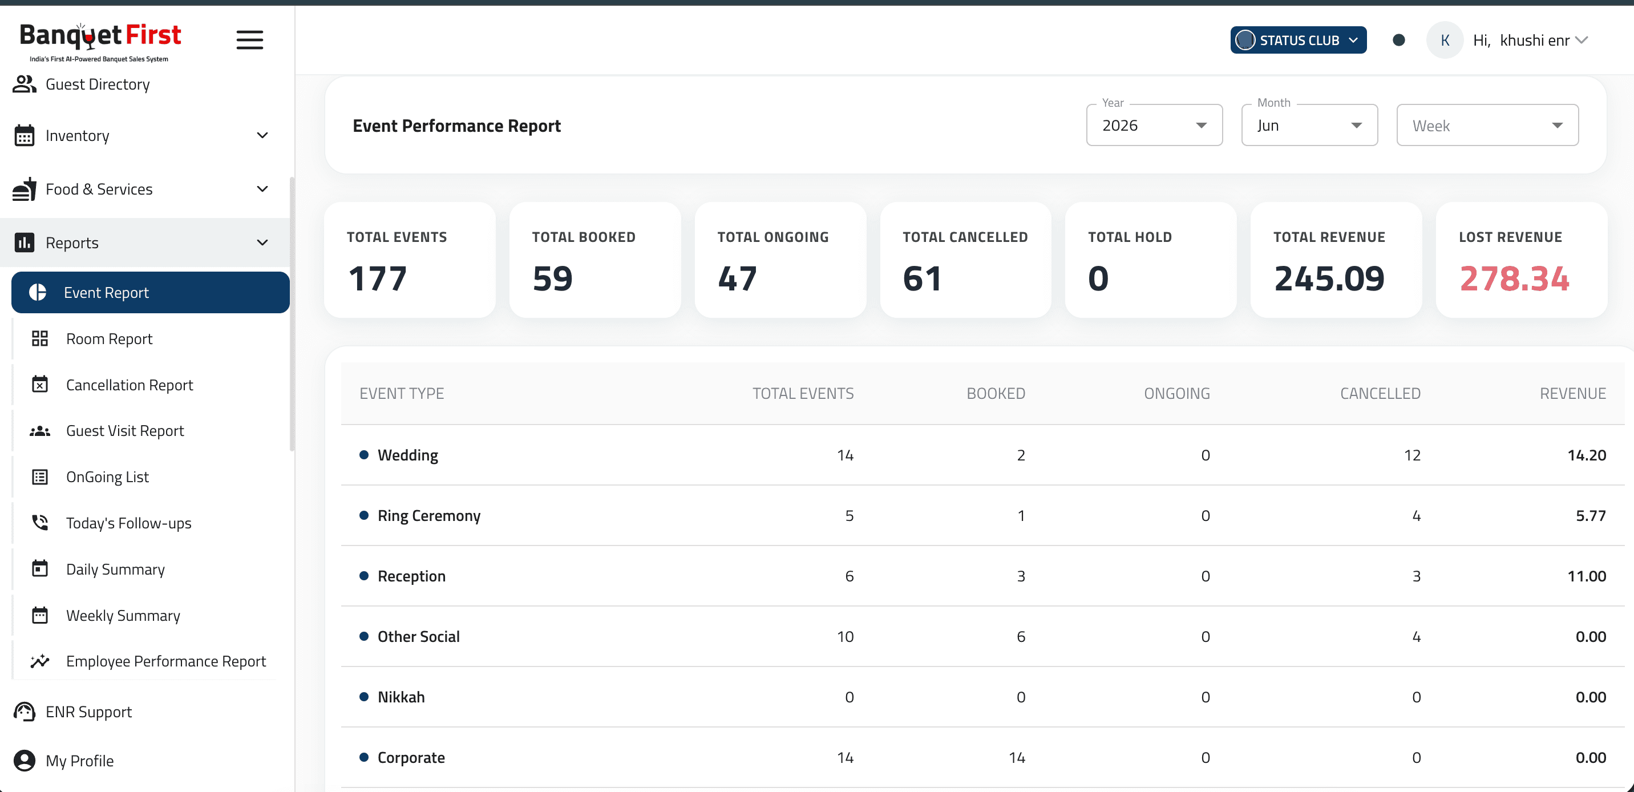This screenshot has width=1634, height=792.
Task: Expand the Inventory menu chevron
Action: click(x=262, y=135)
